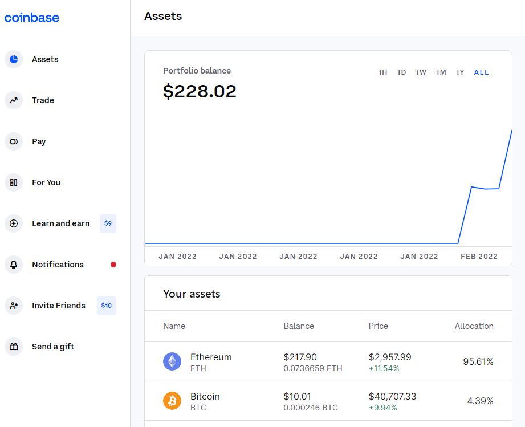
Task: Click the red notification dot
Action: (x=113, y=265)
